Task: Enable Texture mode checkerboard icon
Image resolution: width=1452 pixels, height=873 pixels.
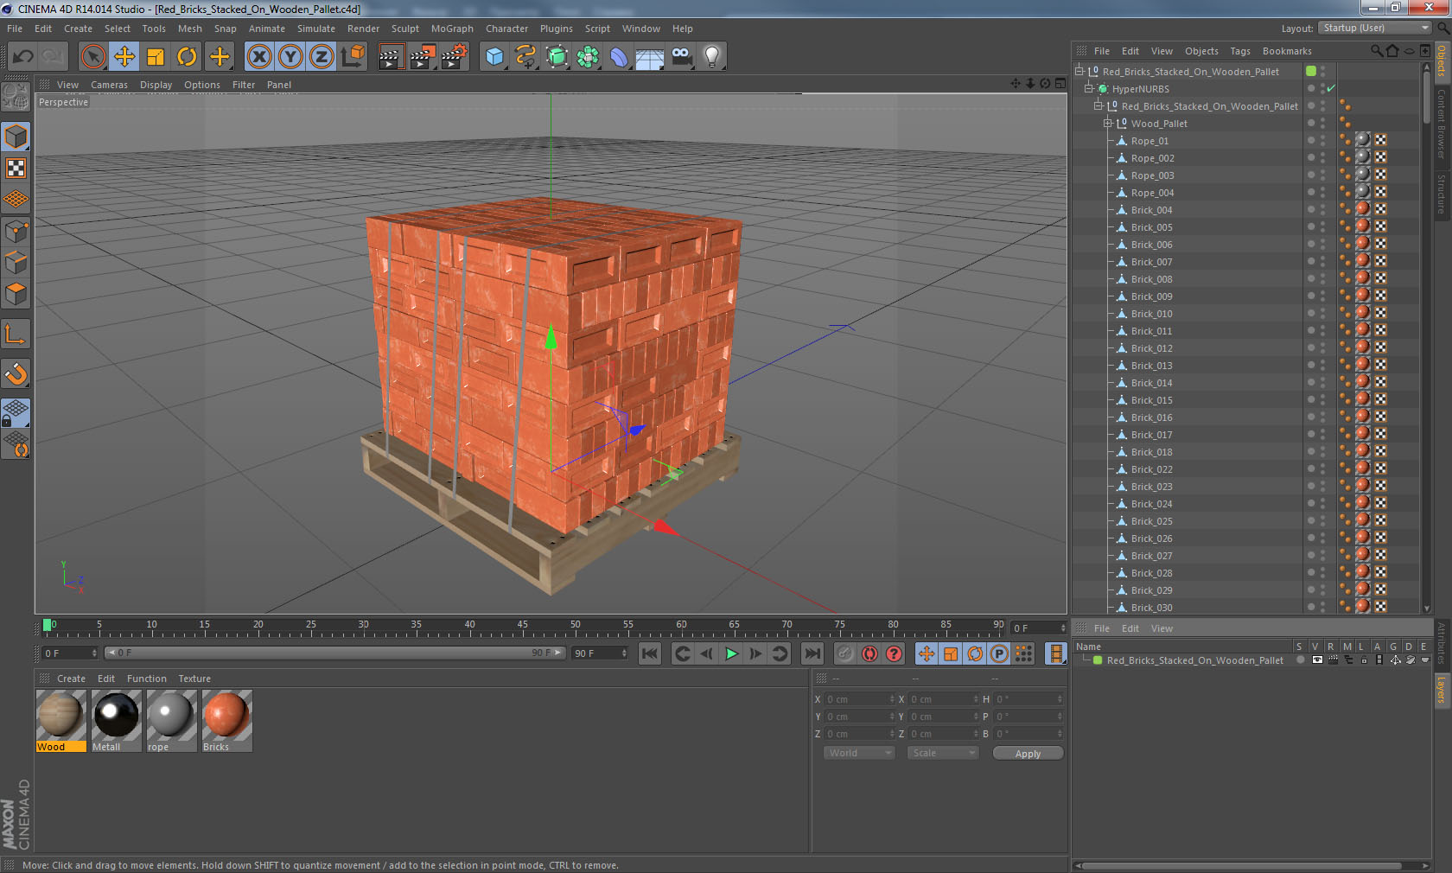Action: click(16, 168)
